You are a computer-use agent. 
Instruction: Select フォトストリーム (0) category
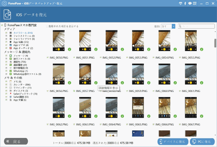pos(24,36)
